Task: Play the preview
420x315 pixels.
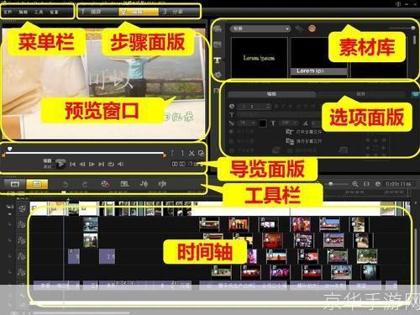Action: [60, 164]
